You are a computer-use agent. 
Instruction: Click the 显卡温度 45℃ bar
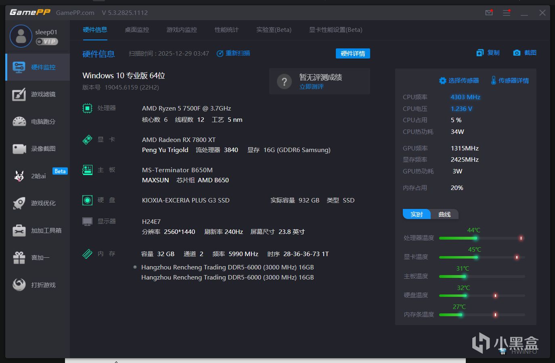coord(482,257)
